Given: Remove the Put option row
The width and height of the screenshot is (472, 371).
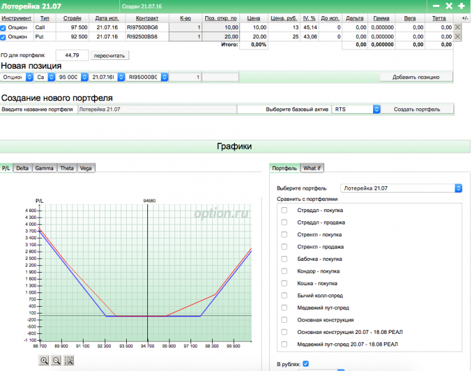Looking at the screenshot, I should 458,36.
